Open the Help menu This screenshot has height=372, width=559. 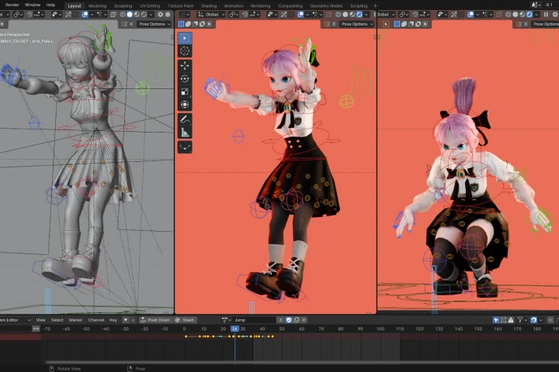(50, 5)
